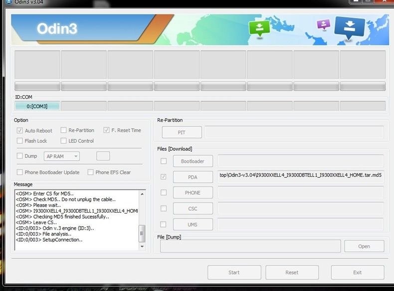
Task: Click the PIT file path field
Action: click(294, 132)
